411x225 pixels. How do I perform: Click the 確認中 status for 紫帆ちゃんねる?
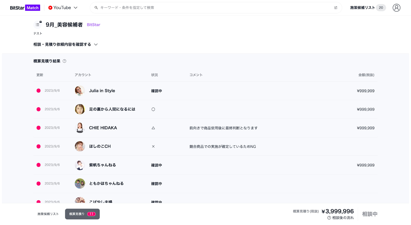pyautogui.click(x=156, y=165)
